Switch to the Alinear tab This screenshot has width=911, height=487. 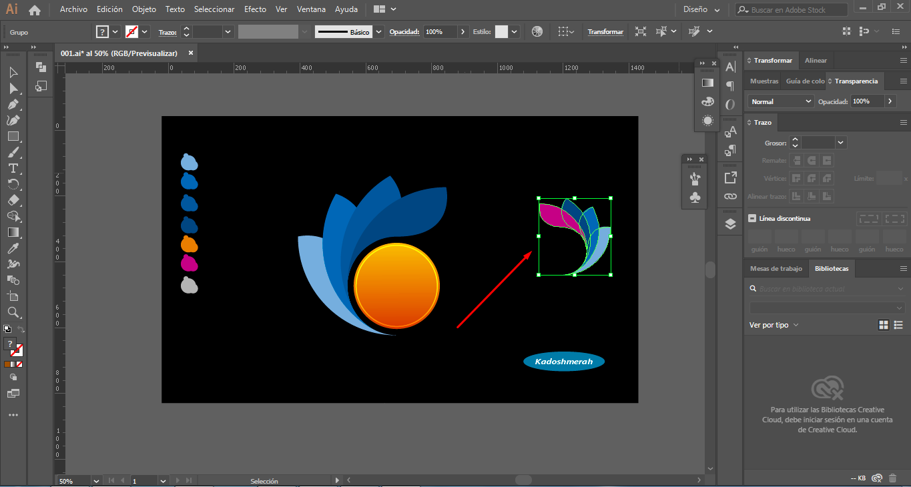pos(816,61)
